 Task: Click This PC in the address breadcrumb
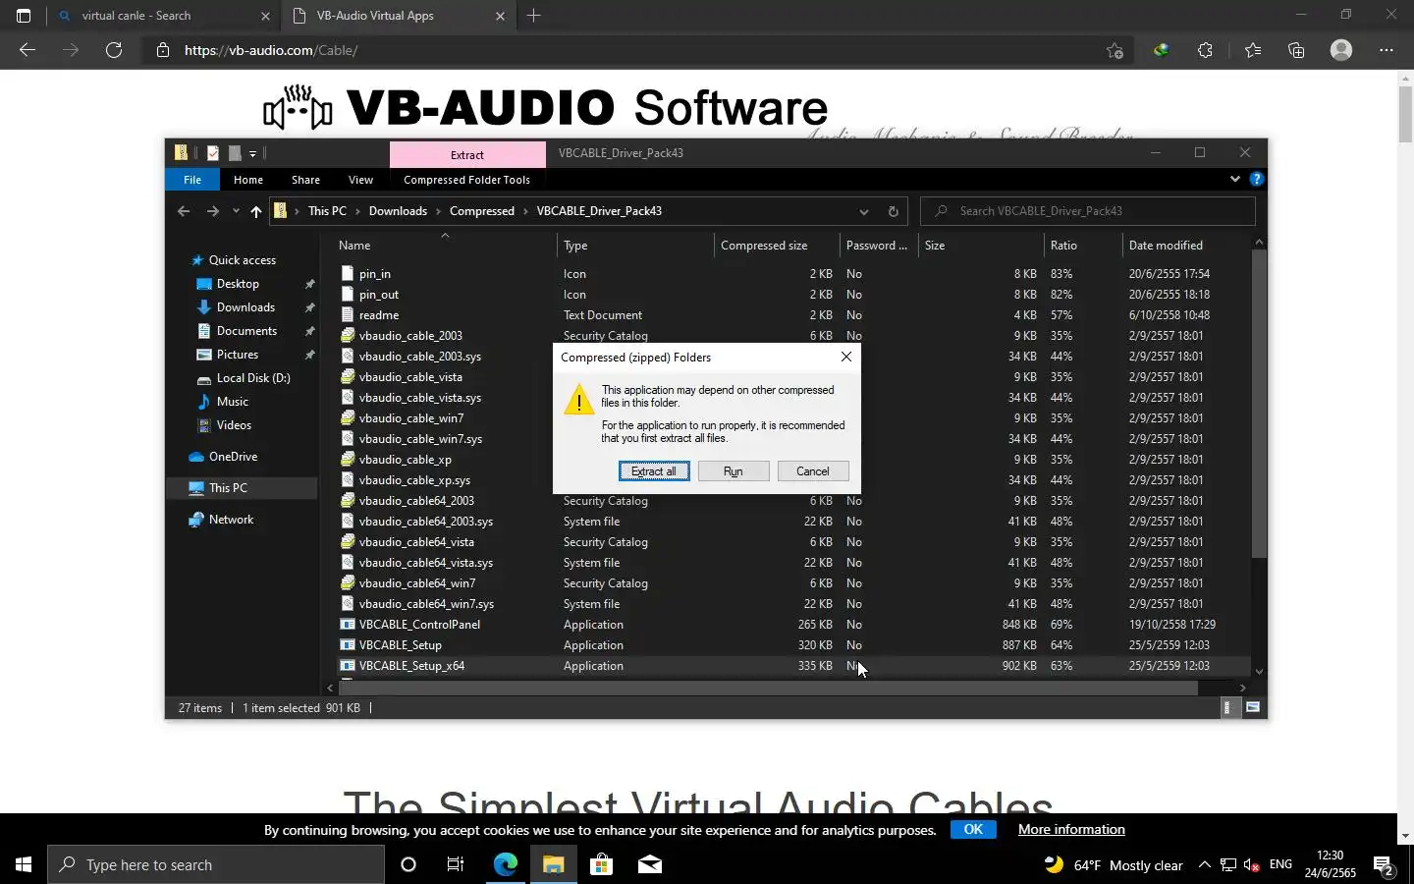[x=327, y=211]
